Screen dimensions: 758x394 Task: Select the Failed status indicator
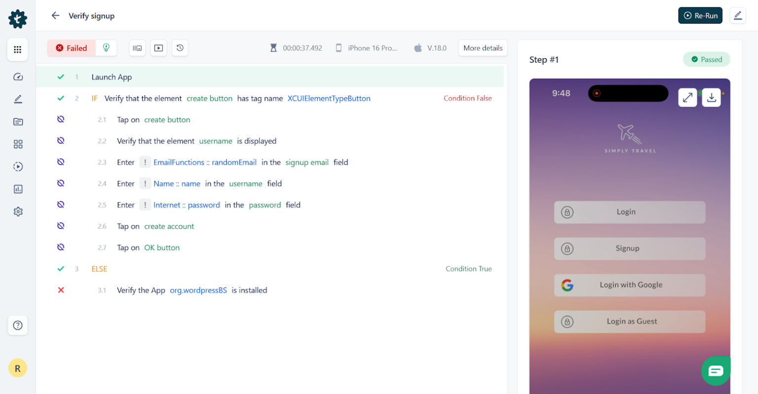coord(71,48)
